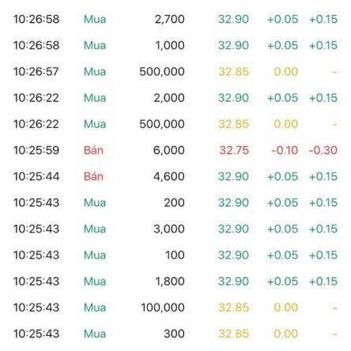Select the Bán trade of 4,600 shares
351x351 pixels.
click(x=175, y=177)
